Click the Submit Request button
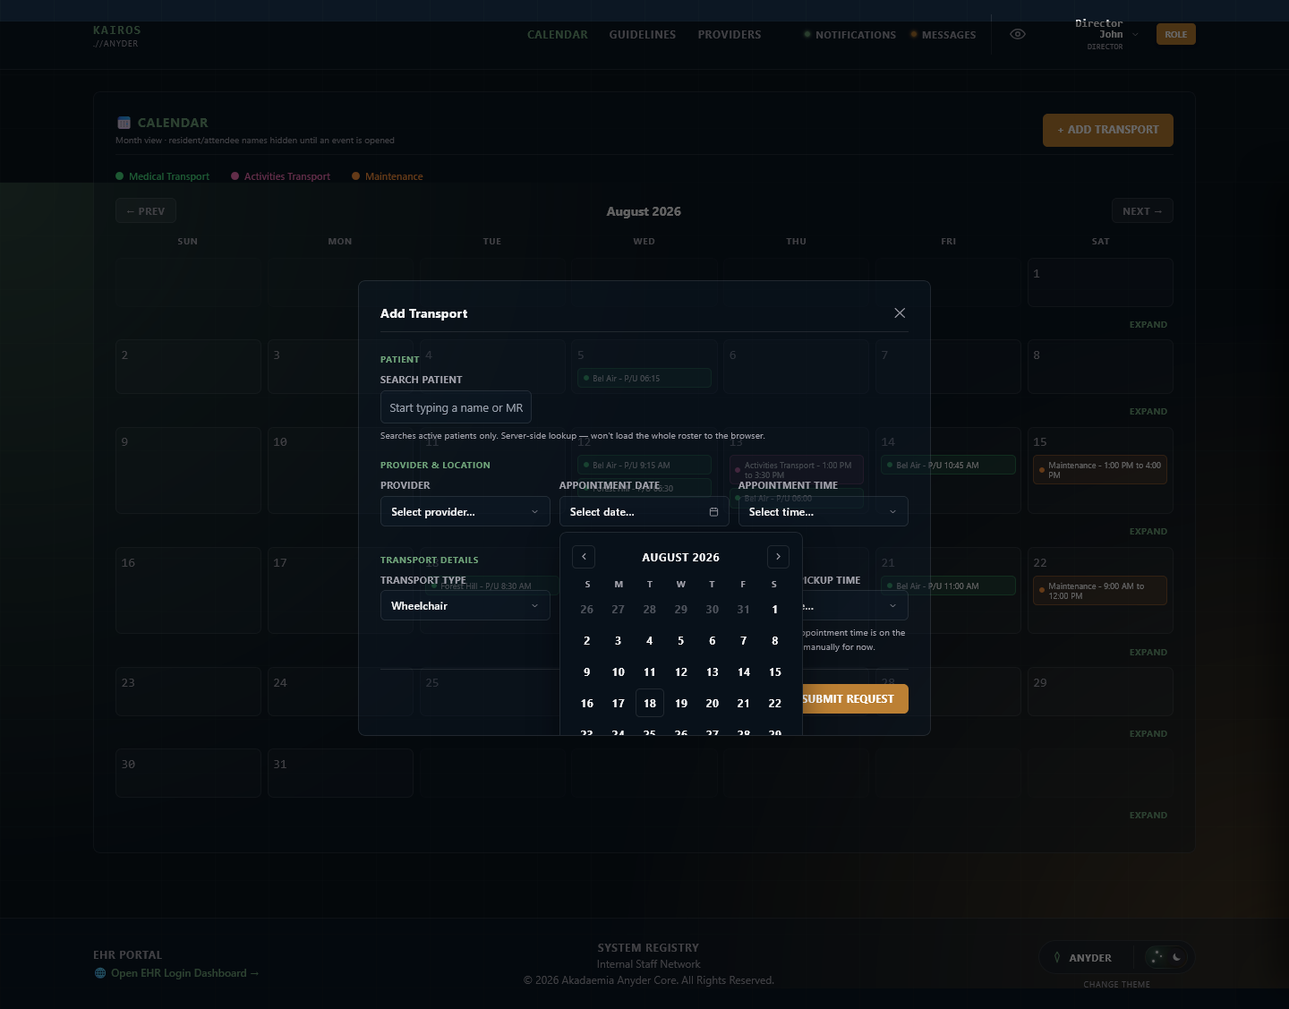 (854, 698)
